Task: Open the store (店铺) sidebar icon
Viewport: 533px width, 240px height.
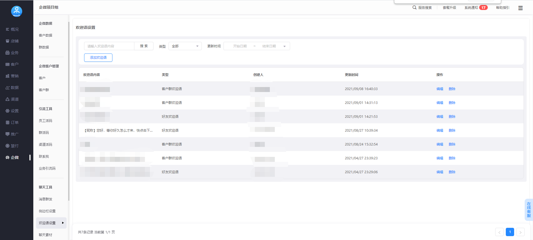Action: pyautogui.click(x=7, y=41)
